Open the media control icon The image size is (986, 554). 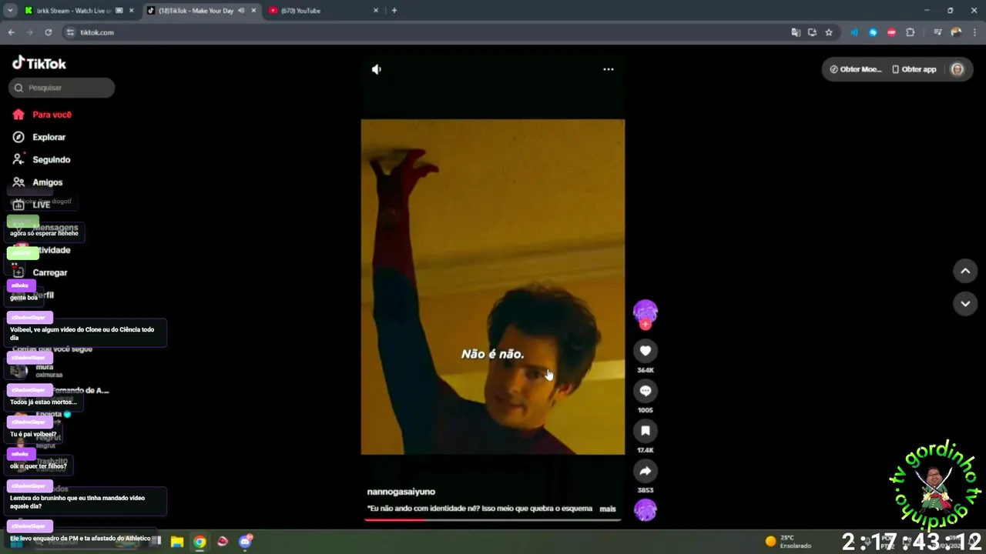937,32
